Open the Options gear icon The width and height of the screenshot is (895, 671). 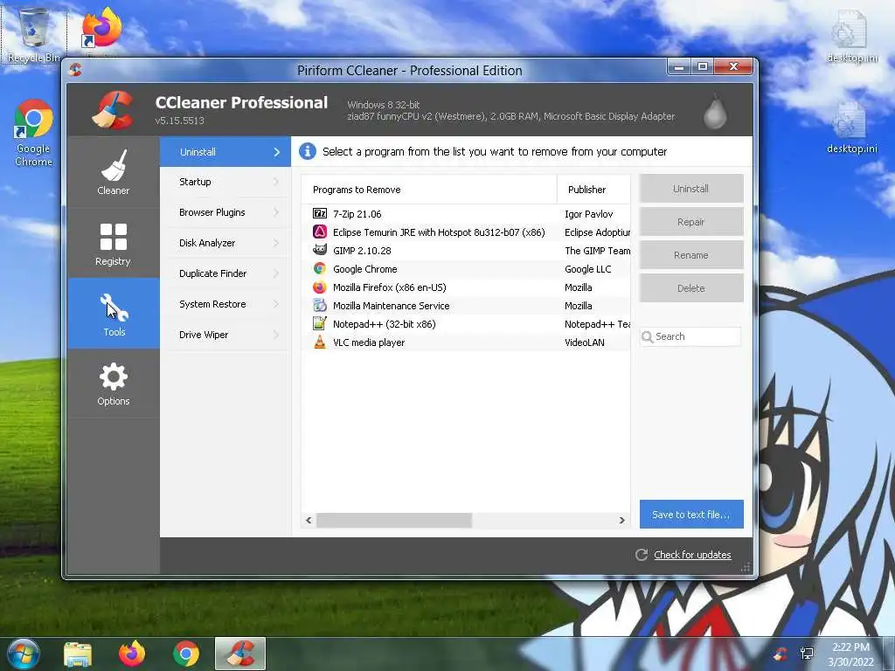(x=114, y=377)
